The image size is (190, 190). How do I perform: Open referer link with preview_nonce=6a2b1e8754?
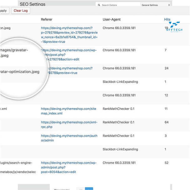69,35
